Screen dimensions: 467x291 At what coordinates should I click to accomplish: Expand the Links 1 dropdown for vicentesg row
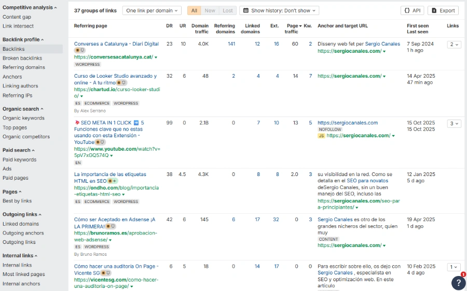pyautogui.click(x=454, y=267)
